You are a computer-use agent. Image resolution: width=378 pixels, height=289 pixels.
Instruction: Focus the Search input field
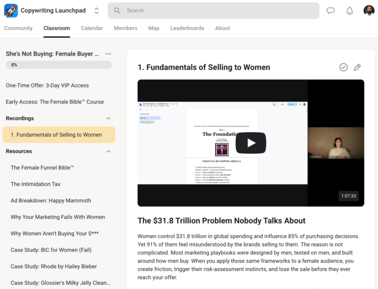click(213, 10)
